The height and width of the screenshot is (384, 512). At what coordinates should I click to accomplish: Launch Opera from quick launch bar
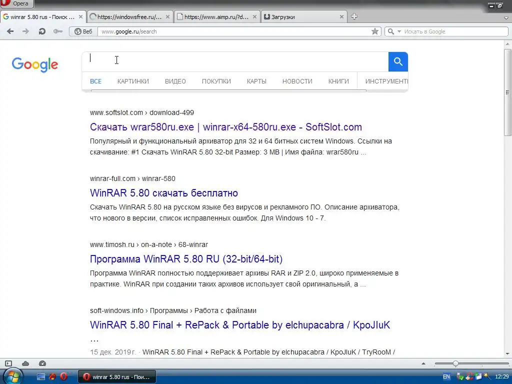(x=63, y=377)
